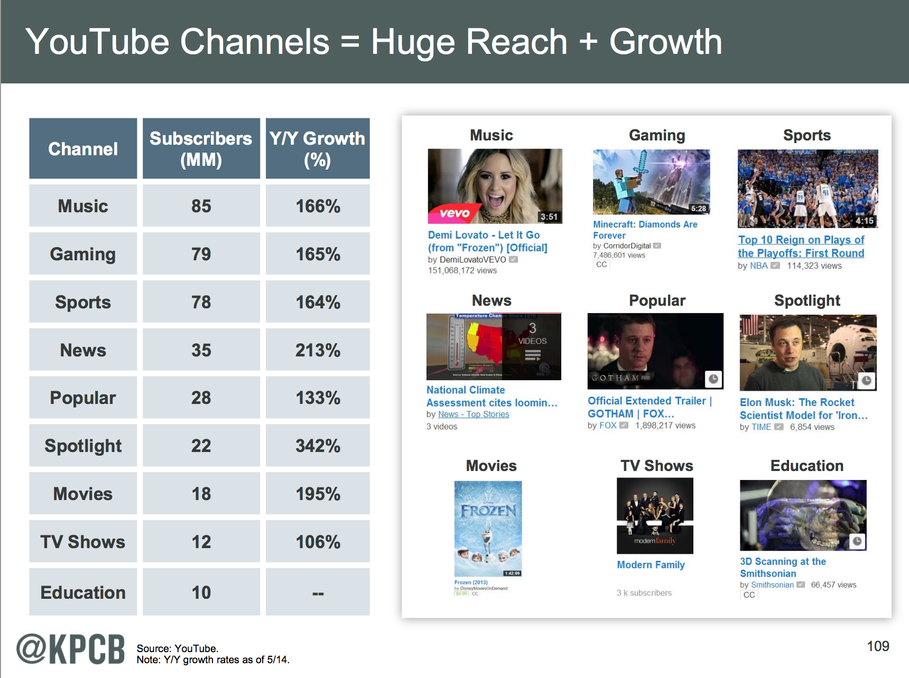Click the 'Subscribers (MM)' table header
The height and width of the screenshot is (678, 909).
201,148
